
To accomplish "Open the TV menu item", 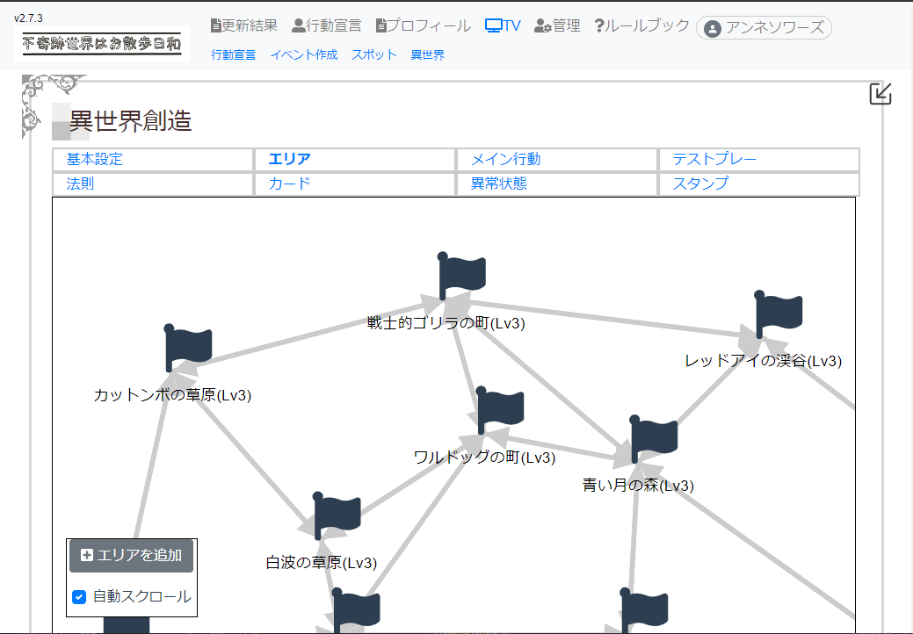I will (503, 25).
